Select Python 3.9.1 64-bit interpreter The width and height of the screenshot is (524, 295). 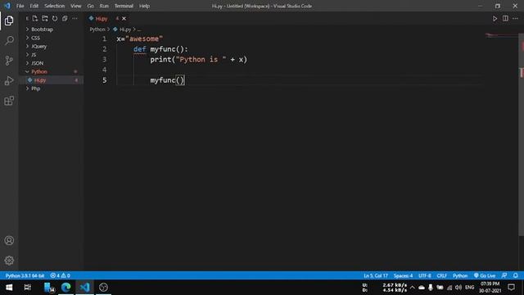point(25,275)
